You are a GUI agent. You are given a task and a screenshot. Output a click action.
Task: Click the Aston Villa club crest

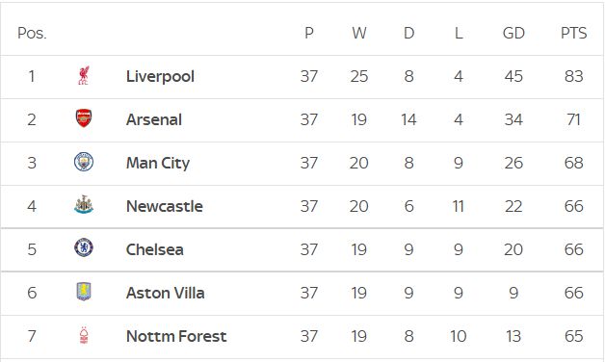tap(84, 292)
